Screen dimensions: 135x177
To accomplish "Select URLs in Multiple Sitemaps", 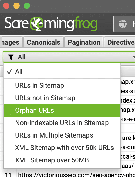I will 62,135.
